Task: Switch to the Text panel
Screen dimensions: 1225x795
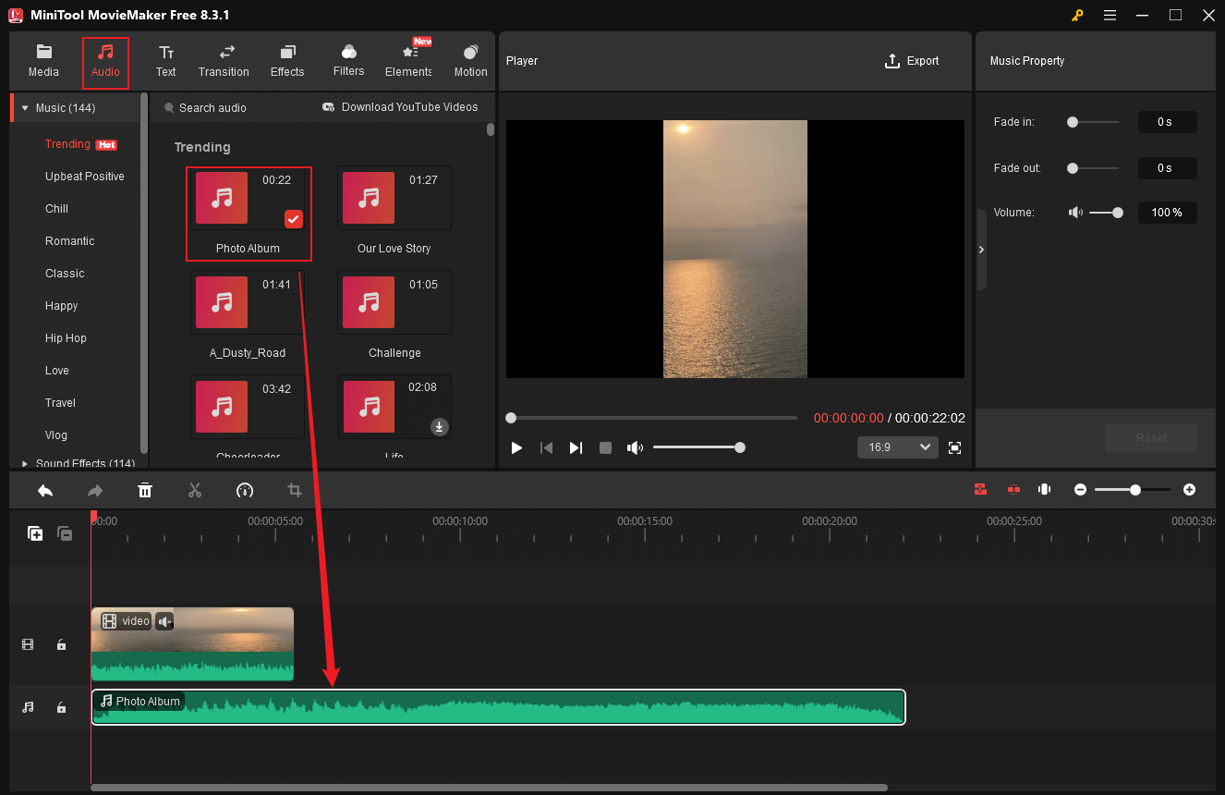Action: 166,61
